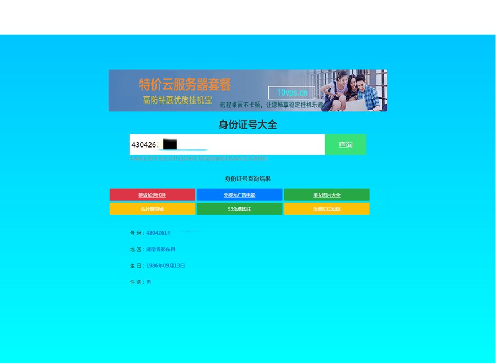Open the yellow 免费防红短链 link
The image size is (496, 364).
pyautogui.click(x=327, y=209)
